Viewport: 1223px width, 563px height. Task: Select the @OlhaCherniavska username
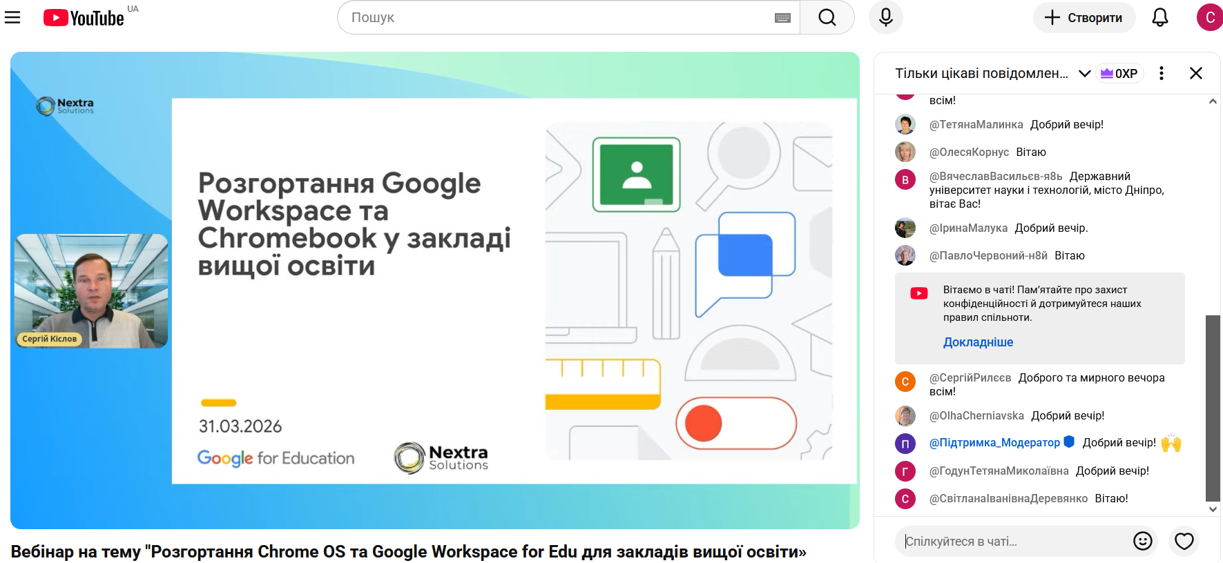coord(977,416)
